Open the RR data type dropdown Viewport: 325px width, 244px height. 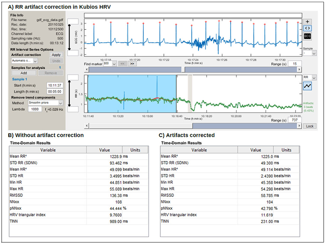tap(310, 77)
